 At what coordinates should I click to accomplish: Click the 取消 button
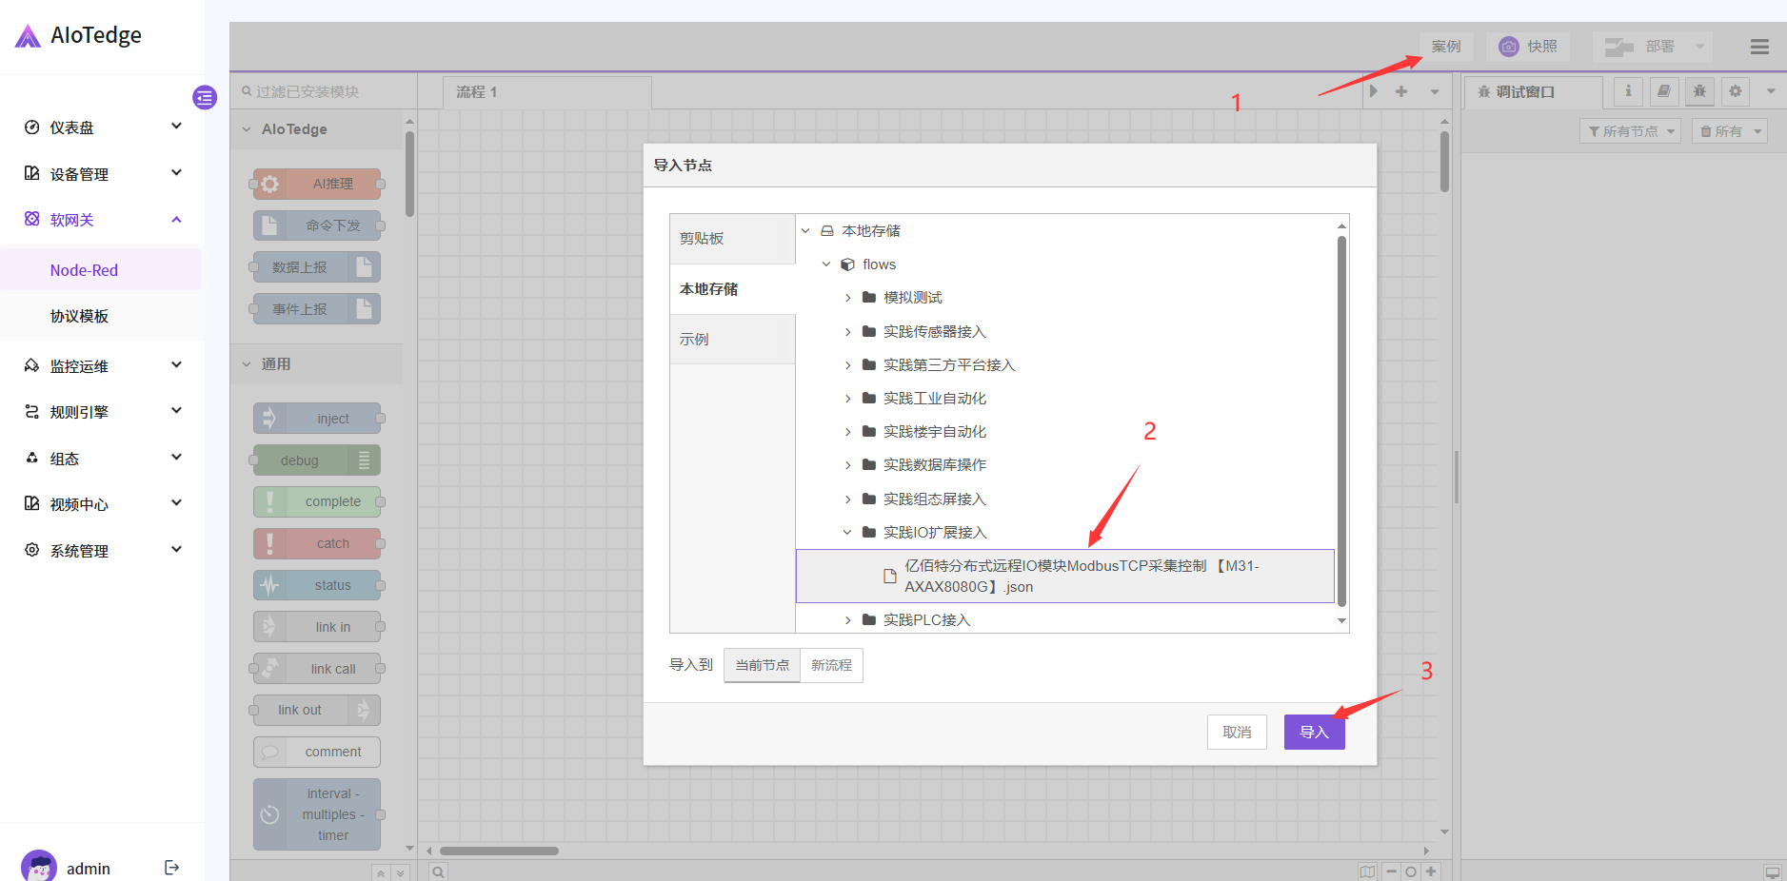pyautogui.click(x=1237, y=732)
